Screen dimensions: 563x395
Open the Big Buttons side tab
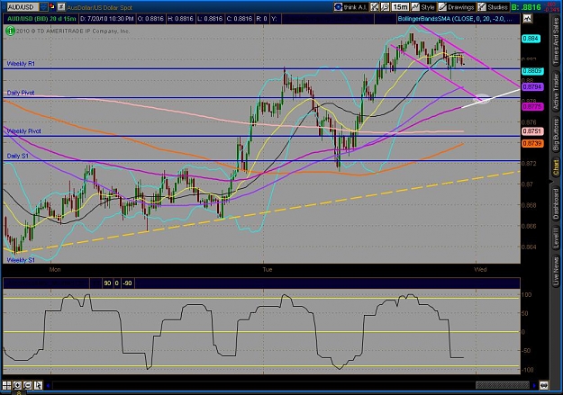pos(556,135)
